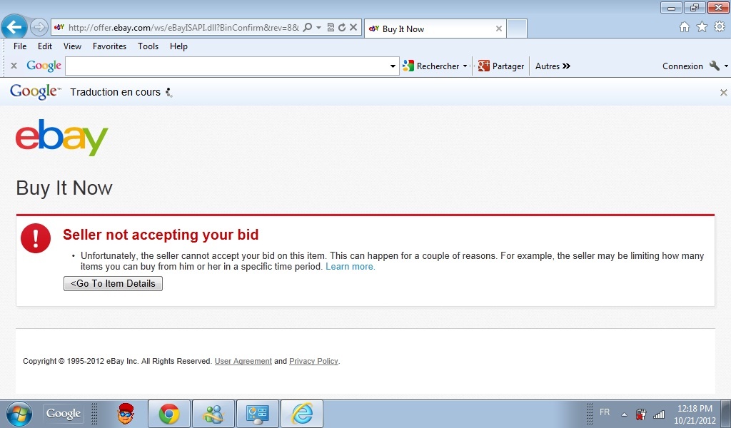Open the Favorites menu
The height and width of the screenshot is (428, 731).
click(x=109, y=46)
